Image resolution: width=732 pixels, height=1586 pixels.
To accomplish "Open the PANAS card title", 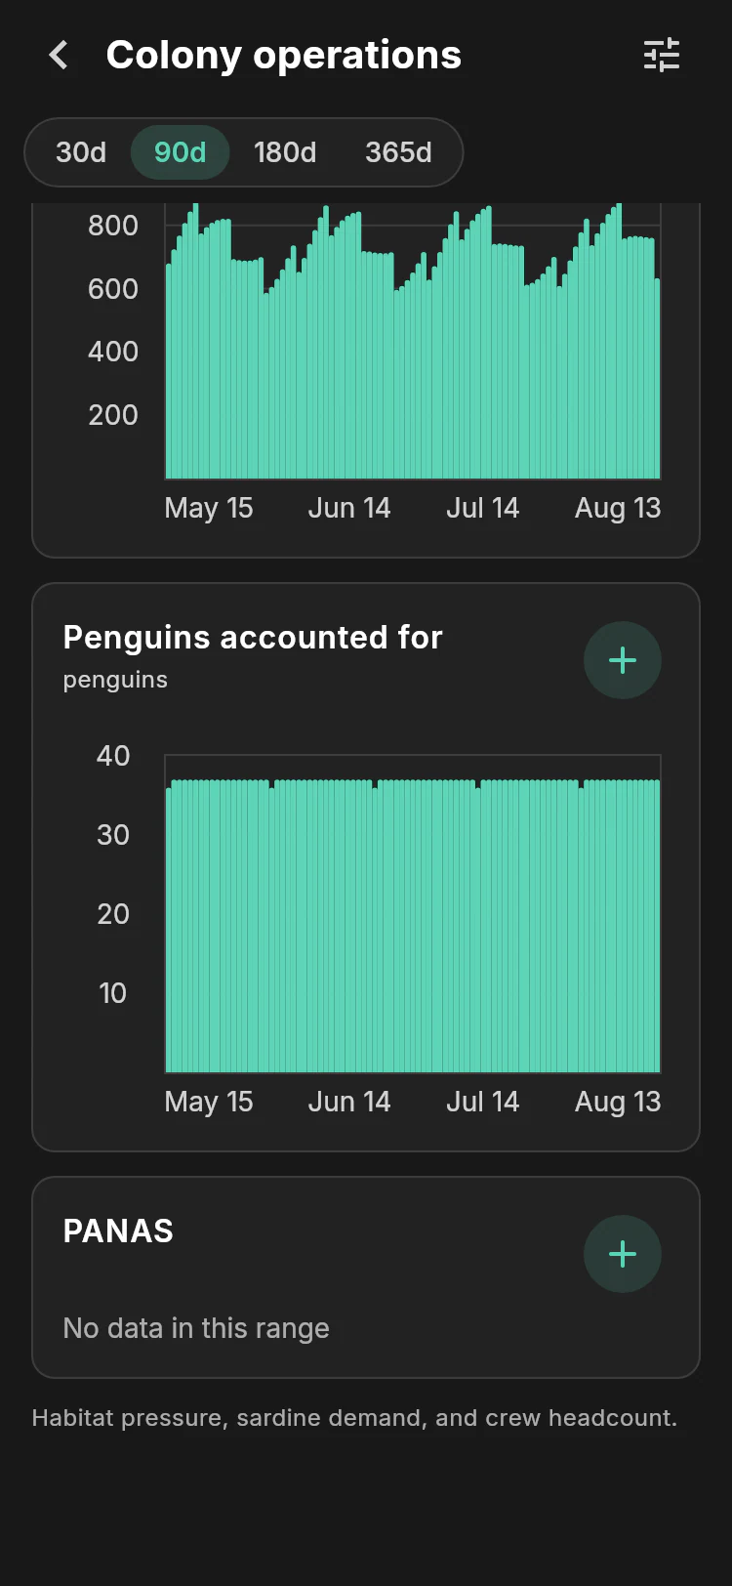I will (118, 1231).
